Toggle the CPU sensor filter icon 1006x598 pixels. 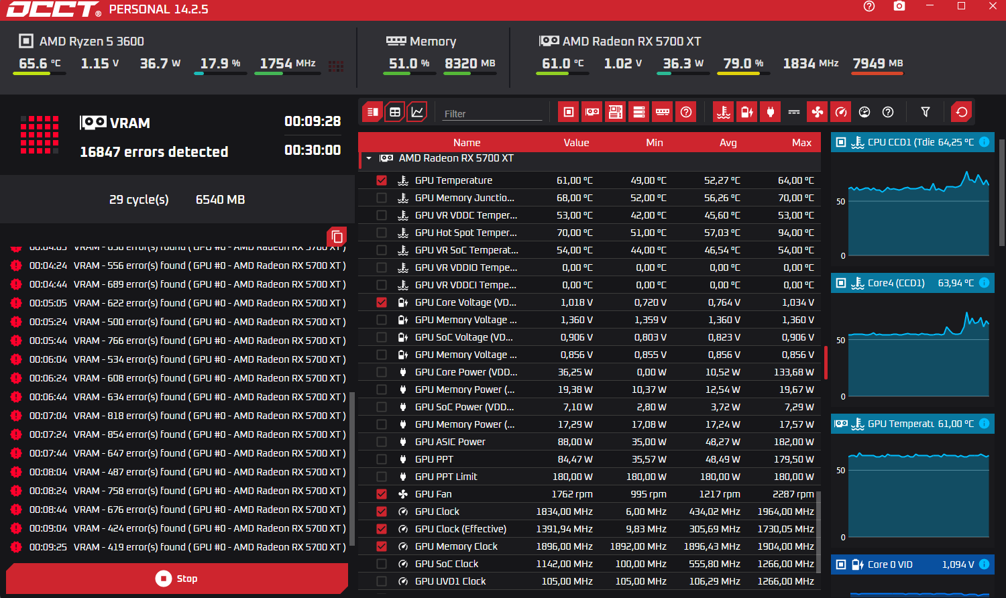point(568,112)
